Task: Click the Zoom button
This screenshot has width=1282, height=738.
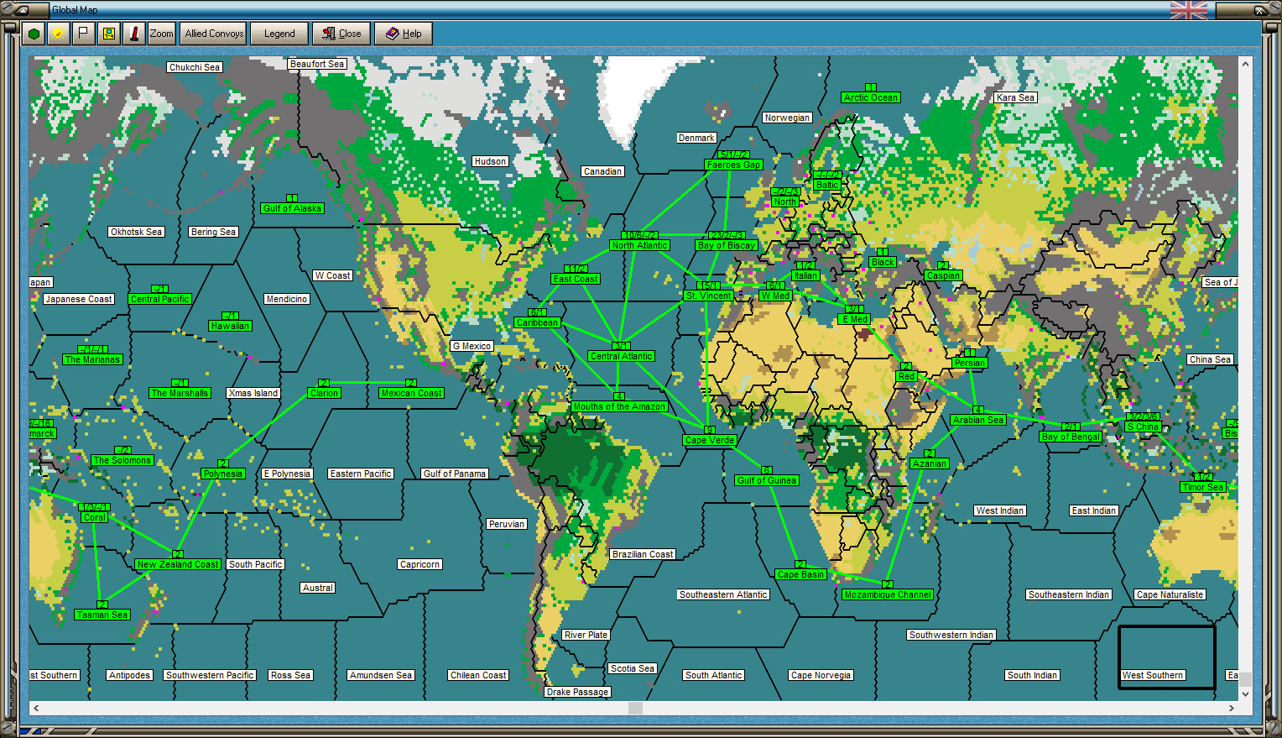Action: (161, 34)
